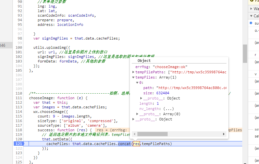This screenshot has height=164, width=259.
Task: Toggle breakpoint on line 121 gutter
Action: 19,144
